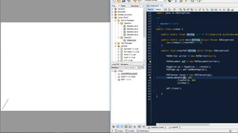Toggle sixth filter icon in Navigator bottom bar
This screenshot has width=238, height=133.
(135, 126)
